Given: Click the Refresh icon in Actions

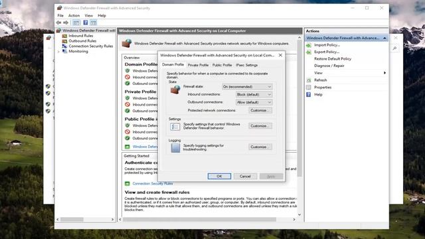Looking at the screenshot, I should click(309, 80).
